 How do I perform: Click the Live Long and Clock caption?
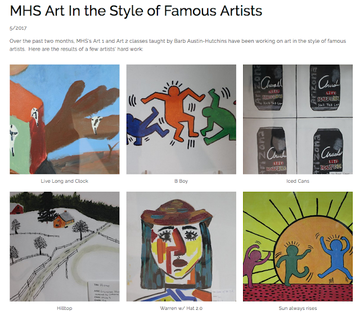(65, 181)
